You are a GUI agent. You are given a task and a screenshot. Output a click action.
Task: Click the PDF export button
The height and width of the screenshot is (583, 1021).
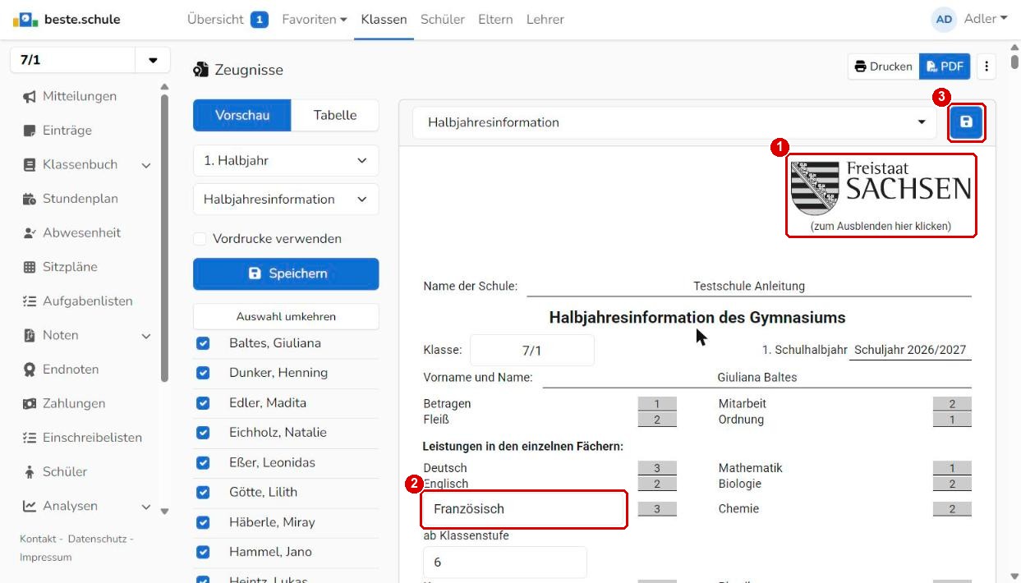(x=945, y=67)
